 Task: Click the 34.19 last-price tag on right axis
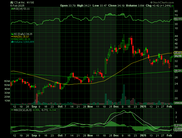pos(178,56)
